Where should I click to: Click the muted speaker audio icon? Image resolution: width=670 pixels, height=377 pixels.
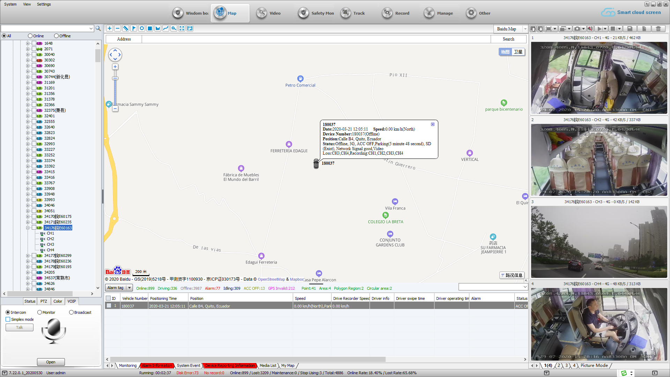pos(590,29)
